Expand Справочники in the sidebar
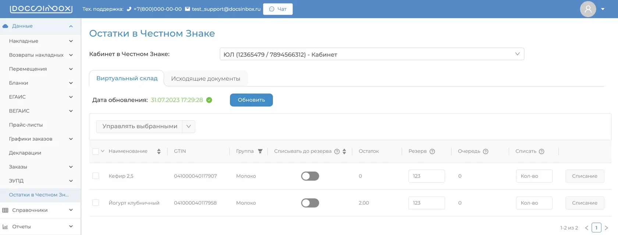 coord(71,210)
